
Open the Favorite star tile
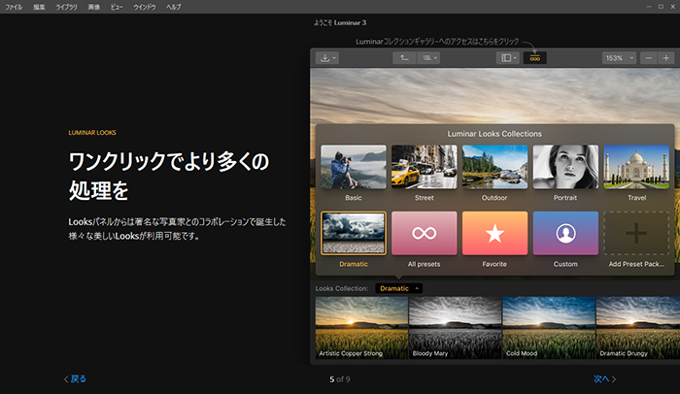494,233
